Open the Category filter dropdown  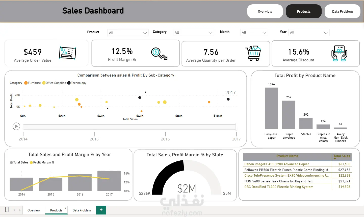(x=193, y=32)
